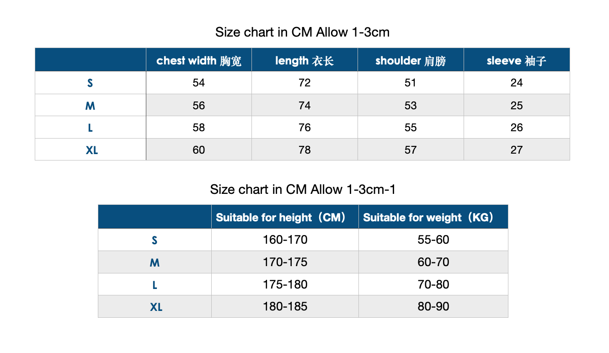This screenshot has width=609, height=353.
Task: Select sleeve value 27 for size XL
Action: (517, 150)
